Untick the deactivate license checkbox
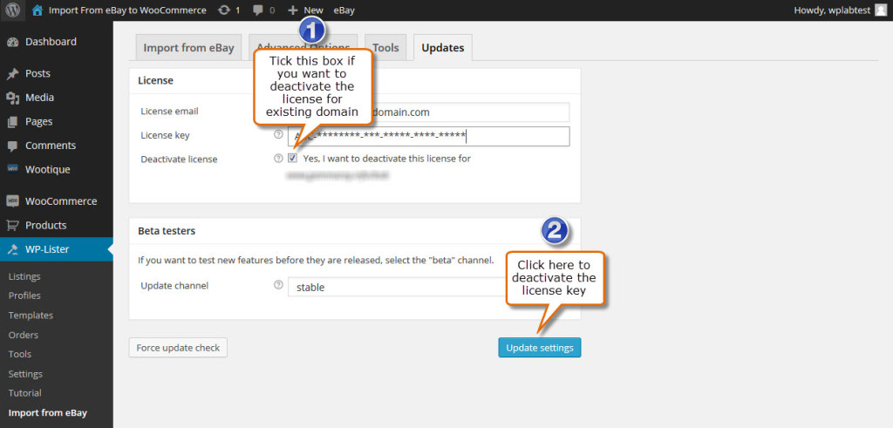 pyautogui.click(x=293, y=159)
